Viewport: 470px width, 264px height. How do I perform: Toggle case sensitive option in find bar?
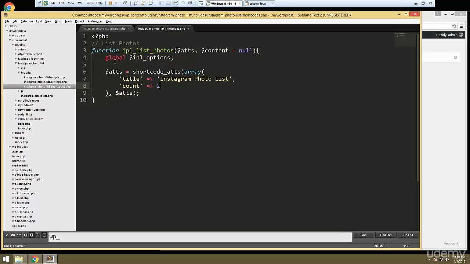click(x=13, y=235)
